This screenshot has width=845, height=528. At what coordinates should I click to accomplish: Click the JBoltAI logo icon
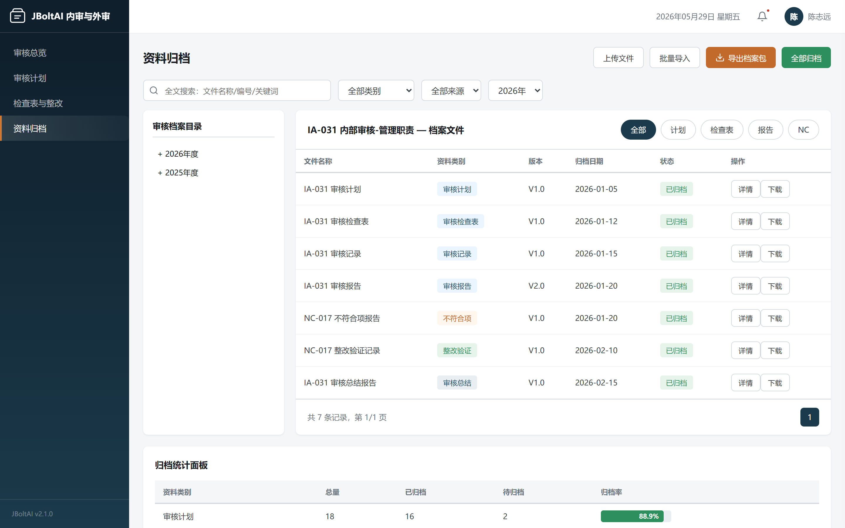click(18, 16)
